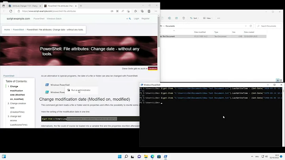Screen dimensions: 285x160
Task: View site information lock icon
Action: coord(19,11)
